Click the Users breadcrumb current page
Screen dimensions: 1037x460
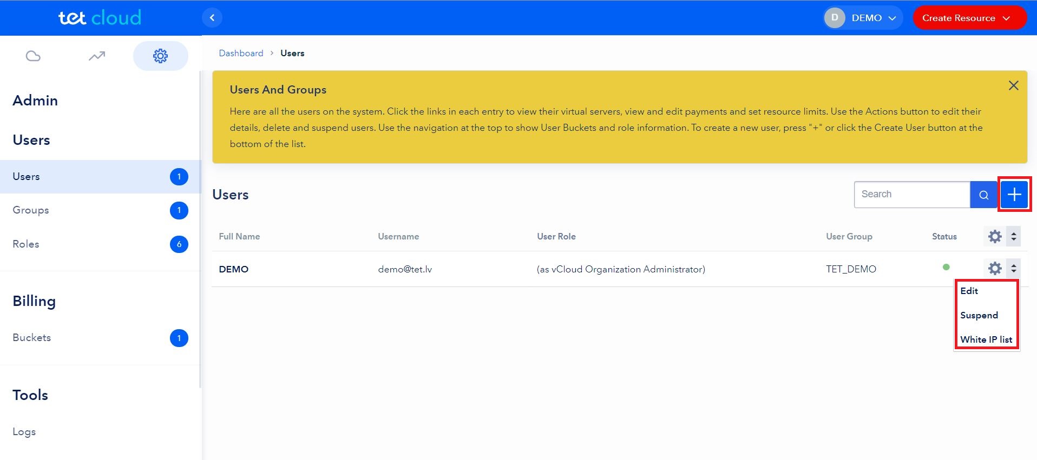coord(292,53)
